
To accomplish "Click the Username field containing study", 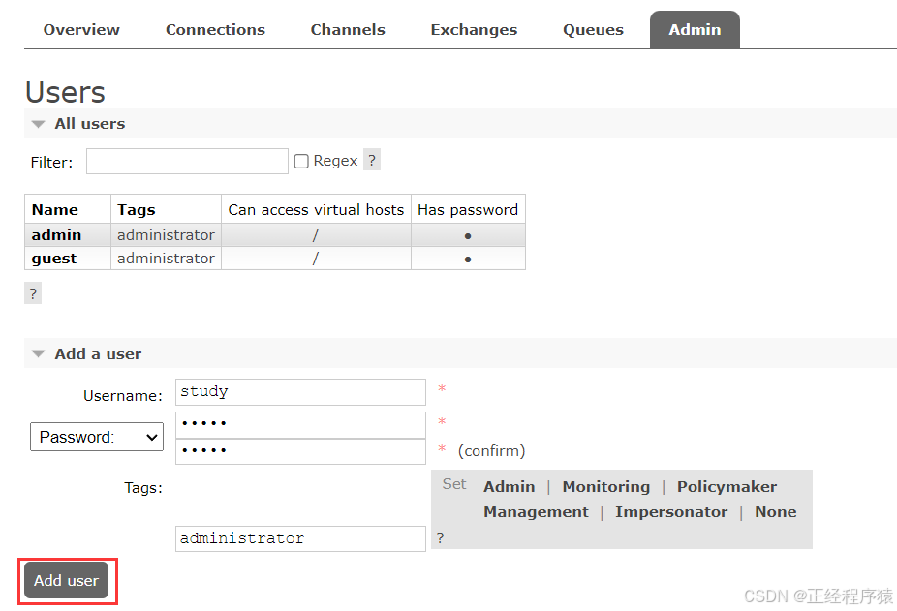I will [300, 392].
